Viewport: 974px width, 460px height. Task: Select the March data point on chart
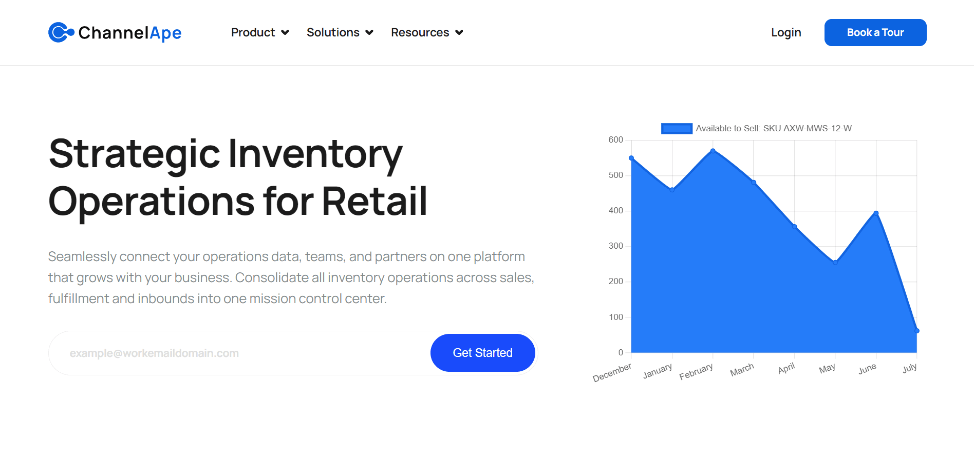(754, 183)
